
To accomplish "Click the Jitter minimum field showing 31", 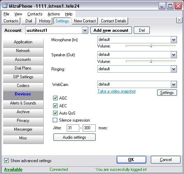I will pyautogui.click(x=73, y=128).
